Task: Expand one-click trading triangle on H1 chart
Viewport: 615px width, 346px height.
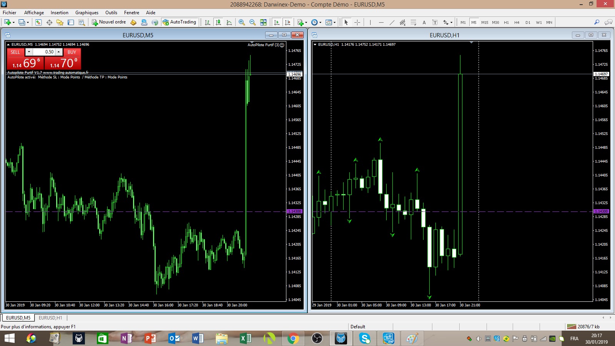Action: click(x=315, y=45)
